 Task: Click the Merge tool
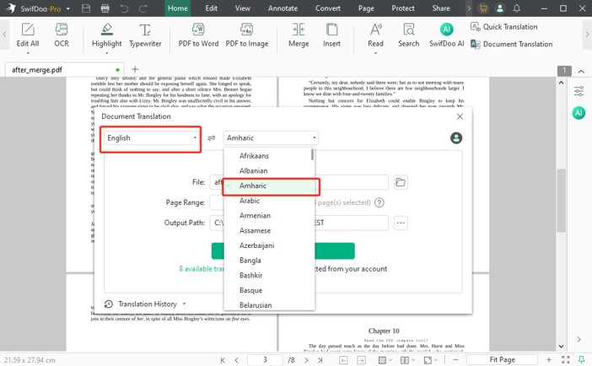coord(299,35)
